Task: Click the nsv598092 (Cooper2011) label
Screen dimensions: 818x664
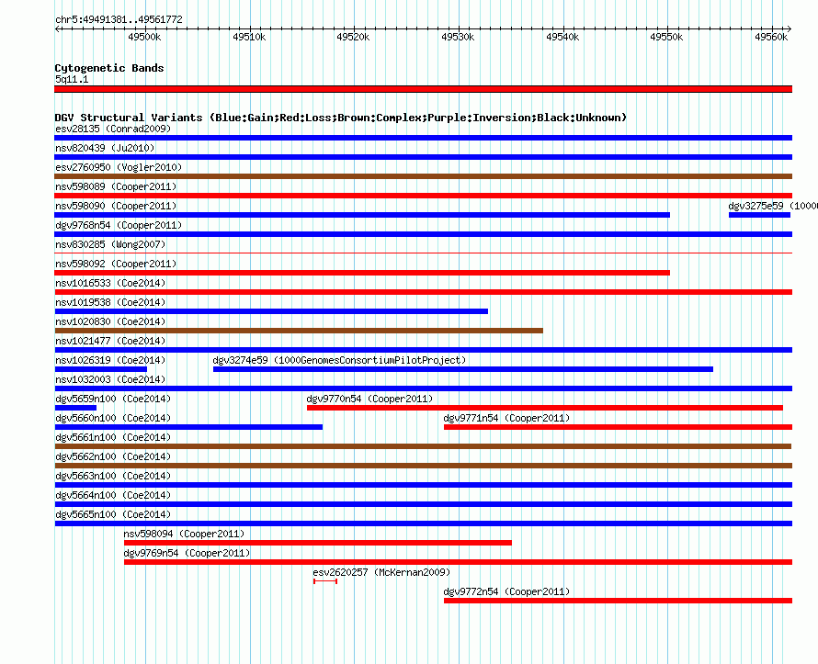Action: click(116, 264)
